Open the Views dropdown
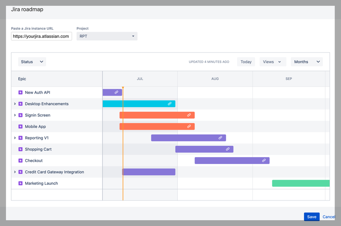Screen dimensions: 341x226 click(x=273, y=62)
